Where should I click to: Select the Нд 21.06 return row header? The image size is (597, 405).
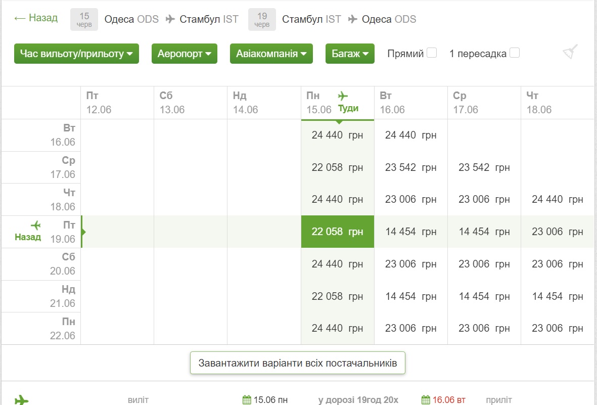point(62,296)
